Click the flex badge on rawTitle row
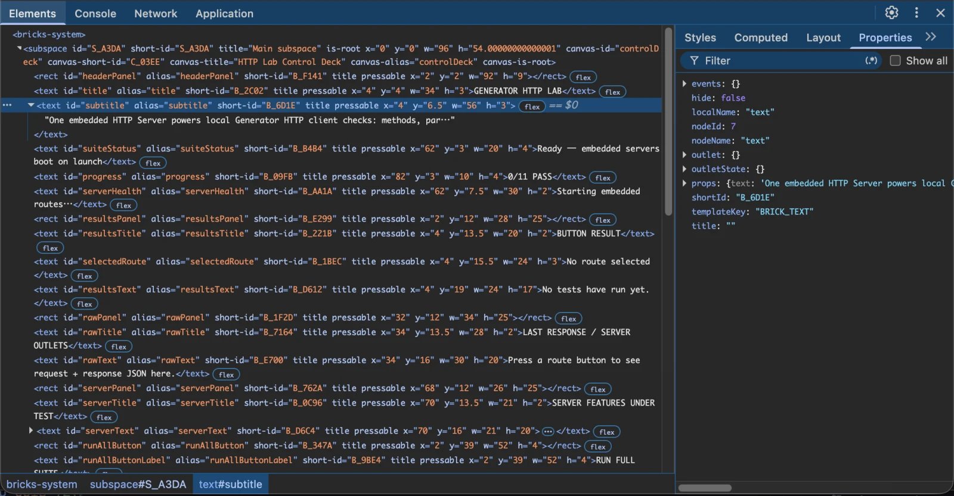The height and width of the screenshot is (496, 954). click(x=119, y=347)
